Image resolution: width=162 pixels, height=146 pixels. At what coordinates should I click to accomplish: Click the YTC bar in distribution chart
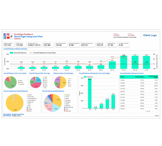[x=113, y=102]
